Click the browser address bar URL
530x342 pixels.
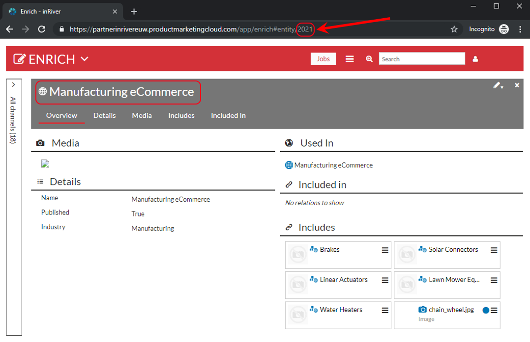click(191, 29)
